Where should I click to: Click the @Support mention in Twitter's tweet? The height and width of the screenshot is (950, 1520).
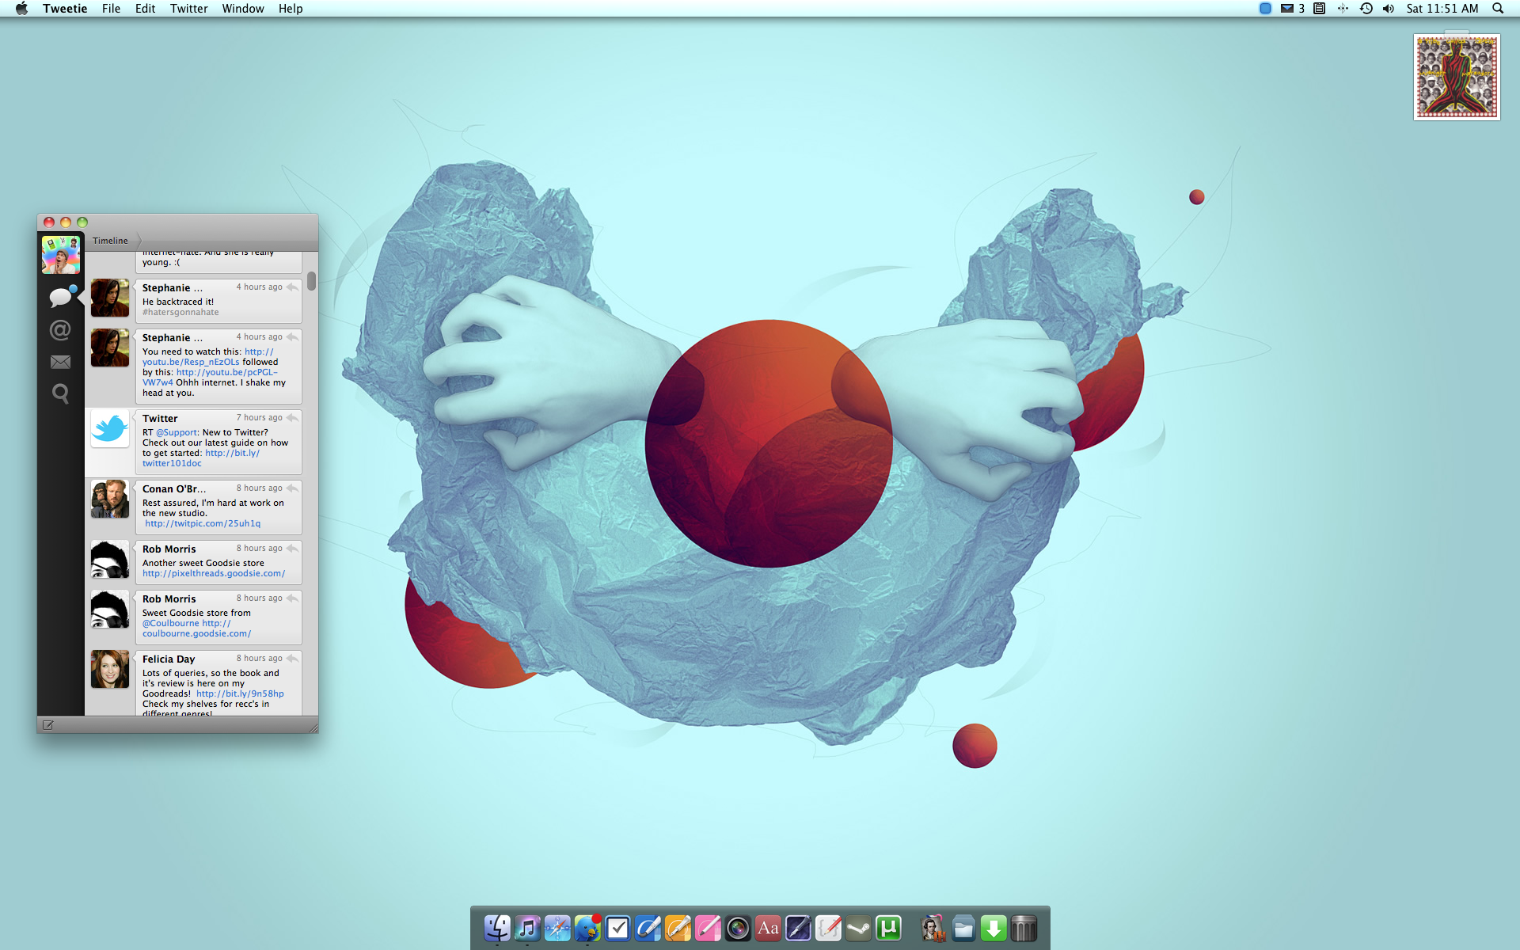point(176,433)
